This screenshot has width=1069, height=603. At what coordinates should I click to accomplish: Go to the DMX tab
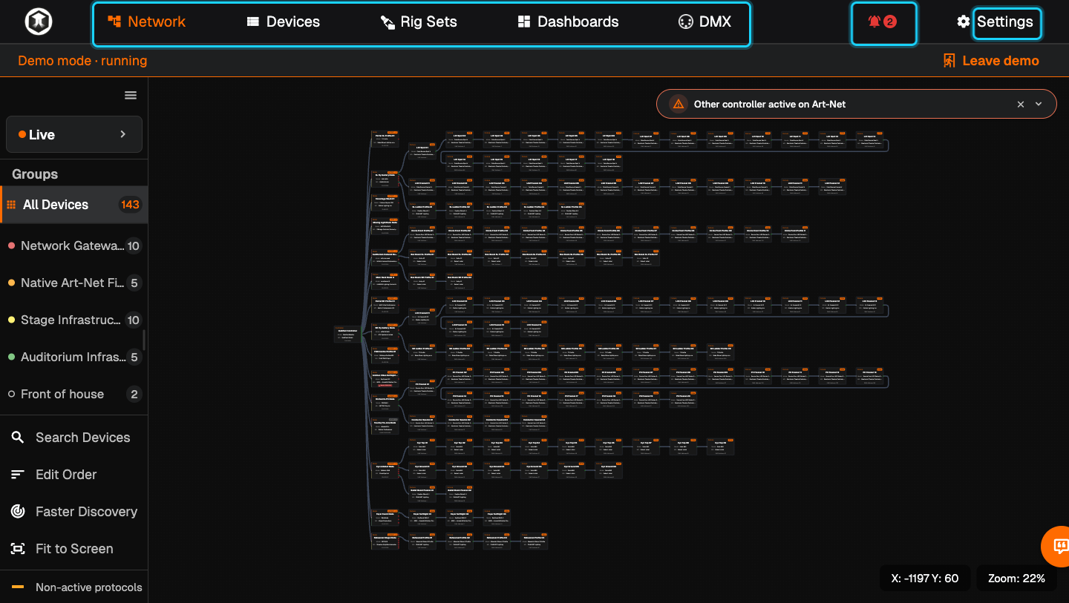click(705, 22)
